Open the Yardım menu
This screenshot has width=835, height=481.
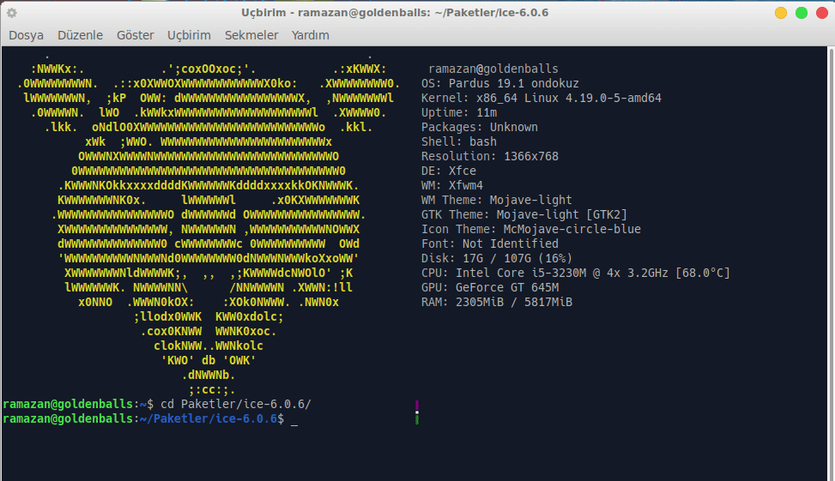310,35
